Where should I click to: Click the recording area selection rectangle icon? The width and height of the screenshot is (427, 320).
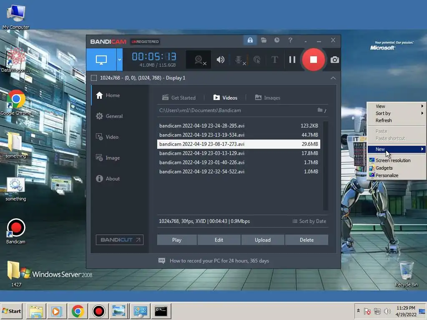pos(94,78)
